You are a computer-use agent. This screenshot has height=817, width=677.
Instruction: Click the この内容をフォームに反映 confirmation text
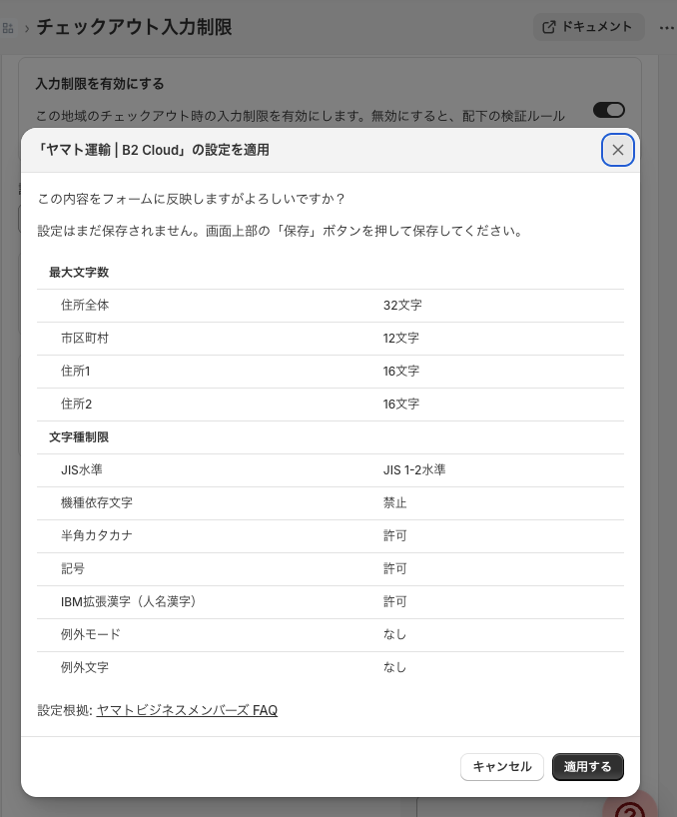point(191,199)
